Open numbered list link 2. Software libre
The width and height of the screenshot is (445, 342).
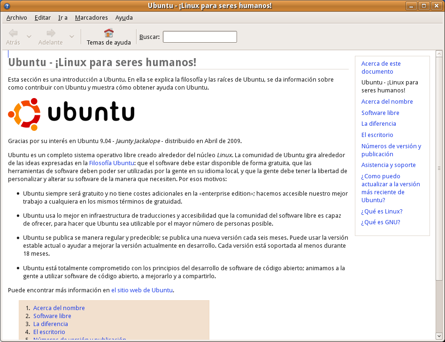(x=52, y=316)
